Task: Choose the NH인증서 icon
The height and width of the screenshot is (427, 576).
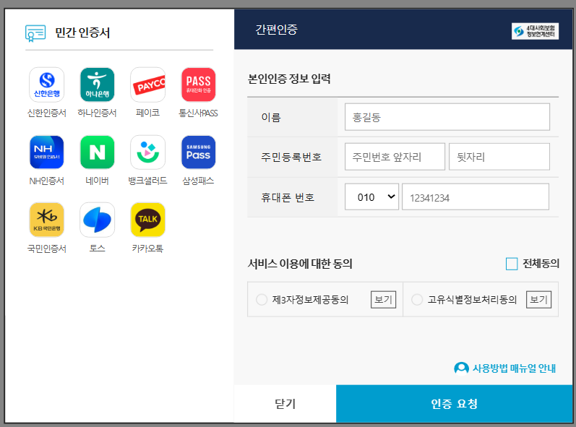Action: click(x=47, y=152)
